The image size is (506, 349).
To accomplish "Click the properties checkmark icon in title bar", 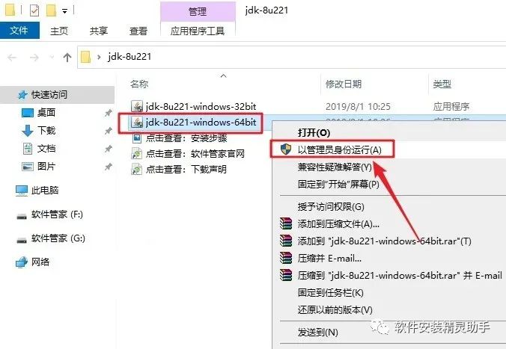I will [34, 10].
